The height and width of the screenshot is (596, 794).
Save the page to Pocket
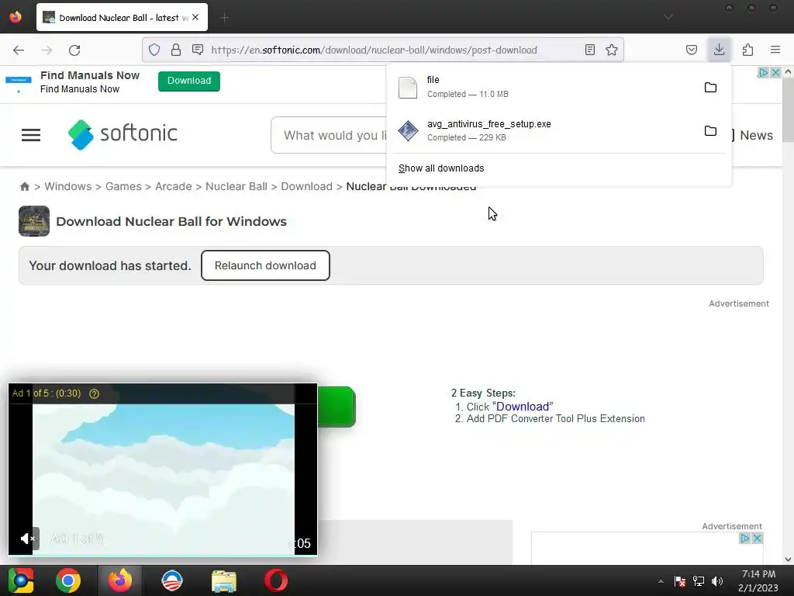point(692,50)
